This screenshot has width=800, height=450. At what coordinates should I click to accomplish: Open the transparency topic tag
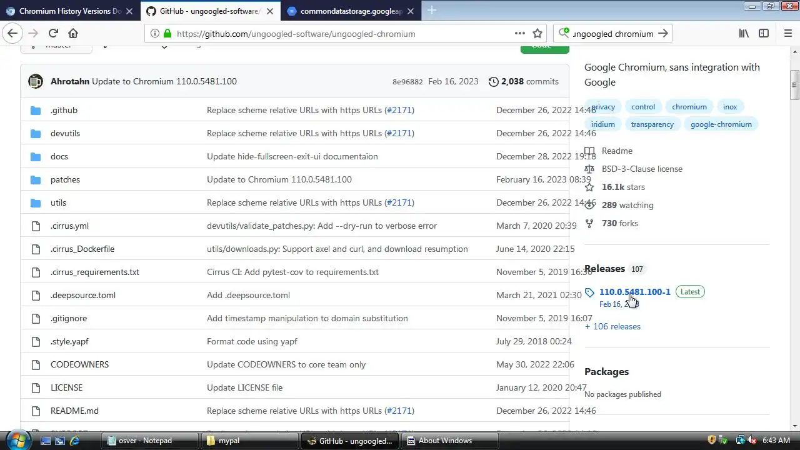coord(652,124)
